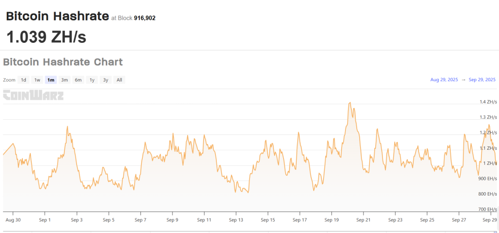
Task: Edit the Aug 29, 2025 start date
Action: pyautogui.click(x=444, y=80)
